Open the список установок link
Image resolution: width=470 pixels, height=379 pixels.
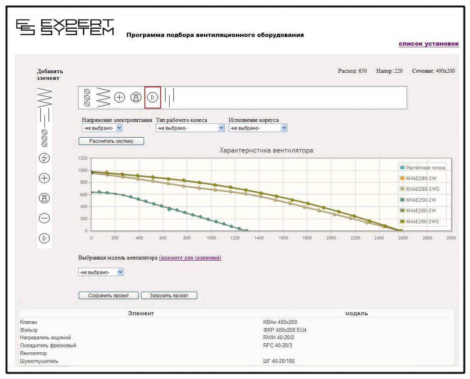click(429, 44)
